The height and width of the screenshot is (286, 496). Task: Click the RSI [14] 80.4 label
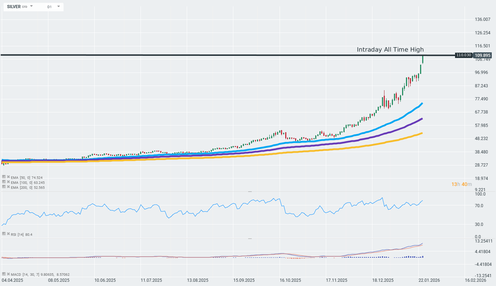click(22, 234)
